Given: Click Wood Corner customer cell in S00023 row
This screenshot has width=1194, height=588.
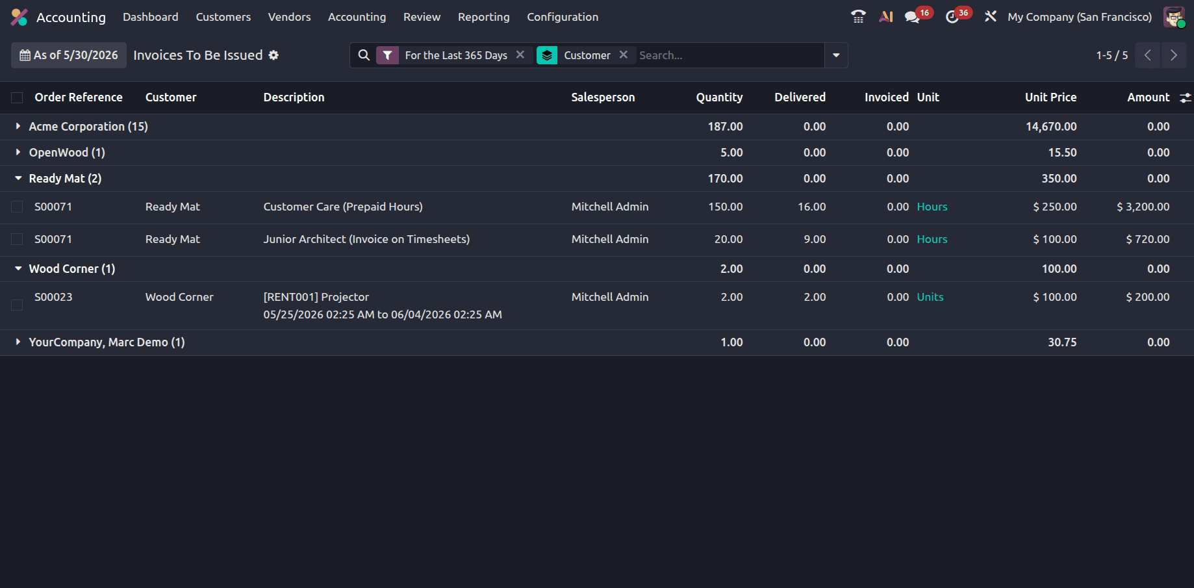Looking at the screenshot, I should tap(179, 297).
